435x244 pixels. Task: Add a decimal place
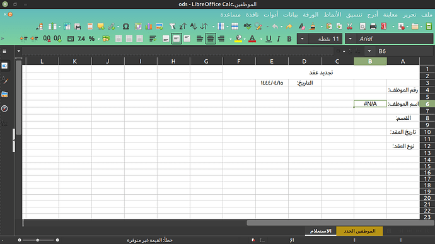(58, 38)
